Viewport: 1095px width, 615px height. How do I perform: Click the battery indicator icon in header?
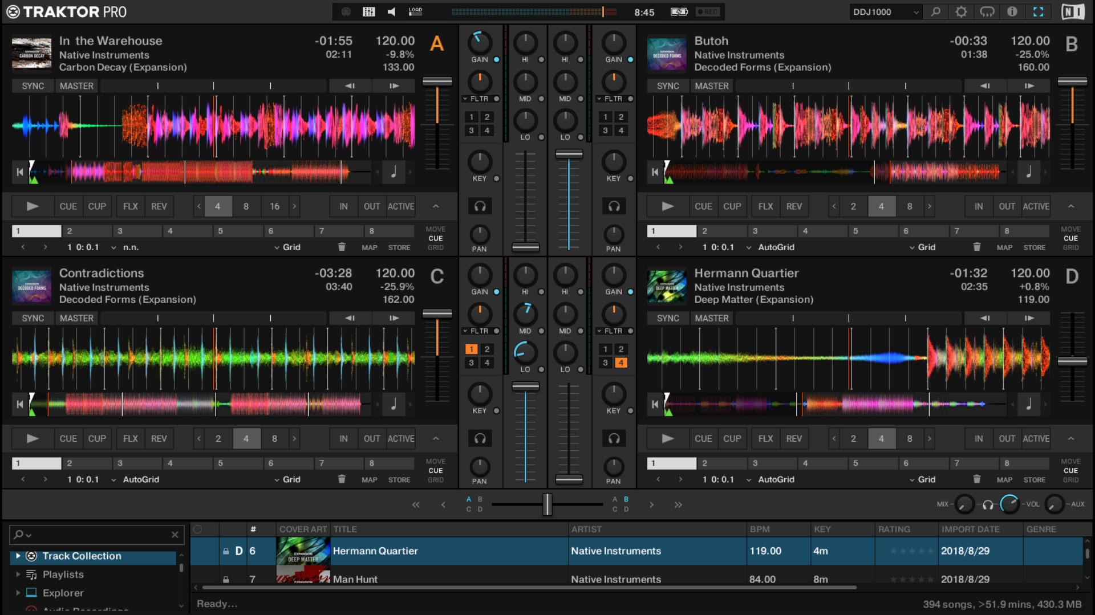(x=679, y=12)
